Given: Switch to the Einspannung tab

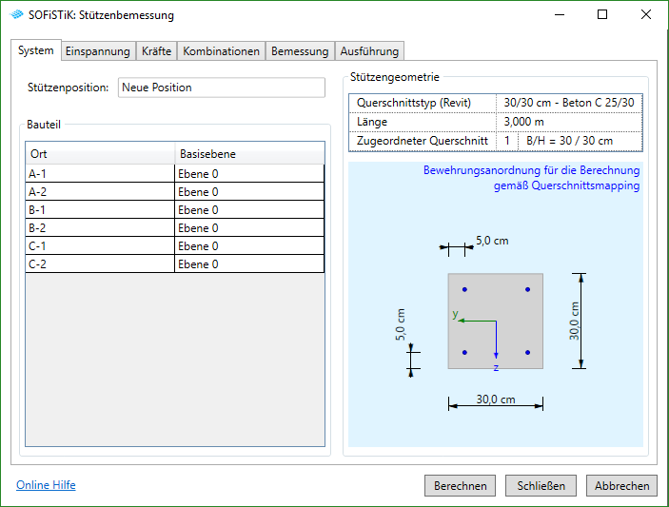Looking at the screenshot, I should coord(97,51).
